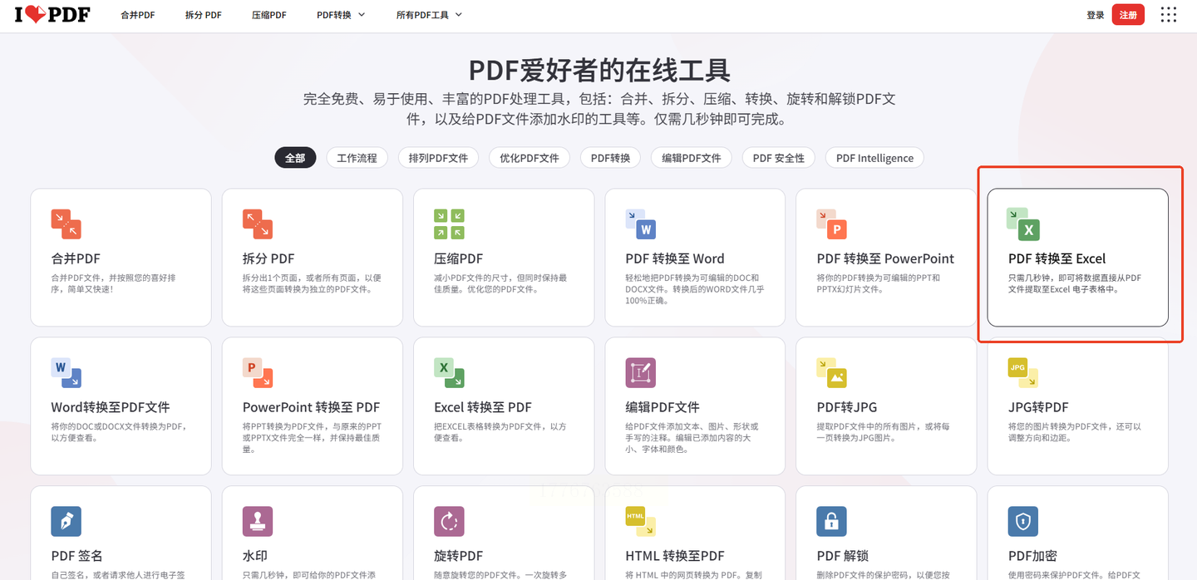Viewport: 1197px width, 580px height.
Task: Open the HTML 转换至PDF card title
Action: point(675,556)
